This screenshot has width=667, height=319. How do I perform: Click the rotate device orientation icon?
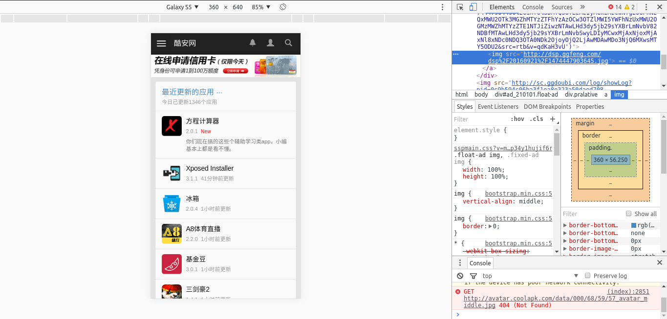tap(282, 7)
